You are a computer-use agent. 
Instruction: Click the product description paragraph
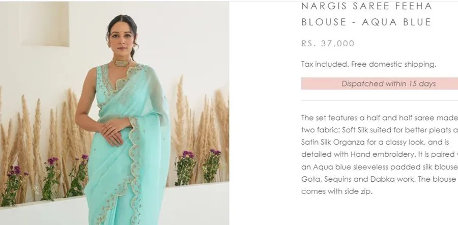[x=380, y=155]
